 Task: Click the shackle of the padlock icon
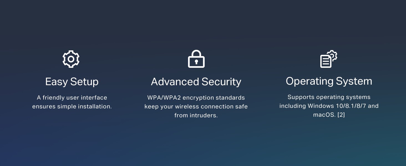tap(196, 53)
